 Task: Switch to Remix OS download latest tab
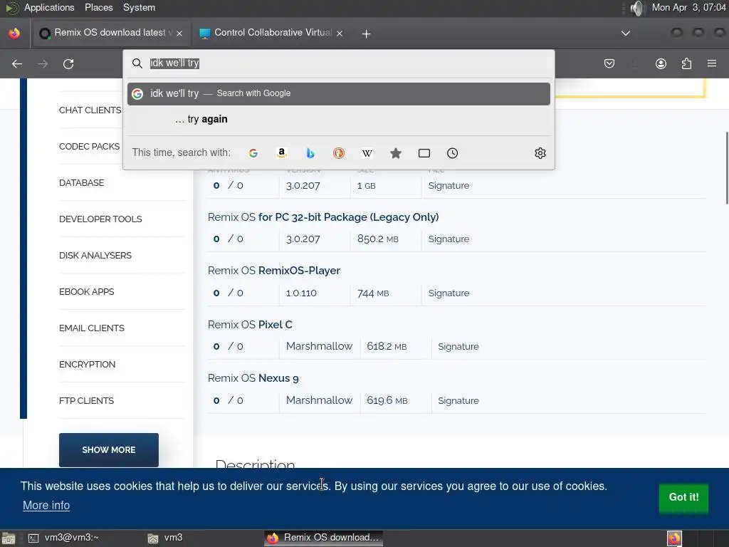tap(111, 33)
